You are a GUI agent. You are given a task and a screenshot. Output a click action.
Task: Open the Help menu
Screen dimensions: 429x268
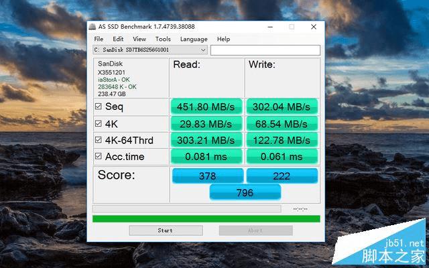point(223,39)
